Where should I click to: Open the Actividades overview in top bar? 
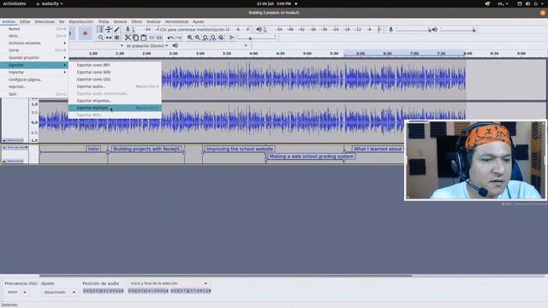pos(15,3)
